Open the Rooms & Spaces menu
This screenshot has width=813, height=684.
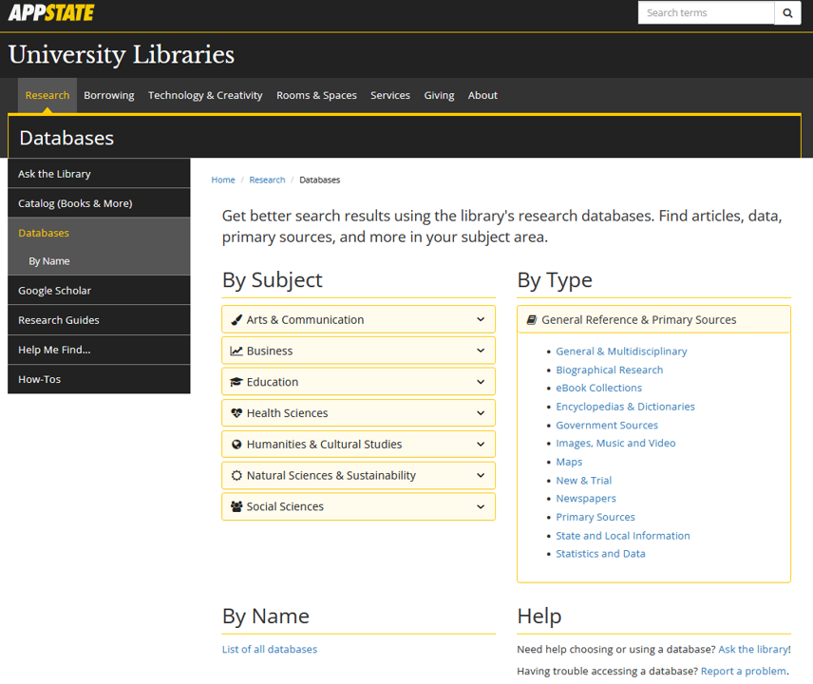(316, 96)
